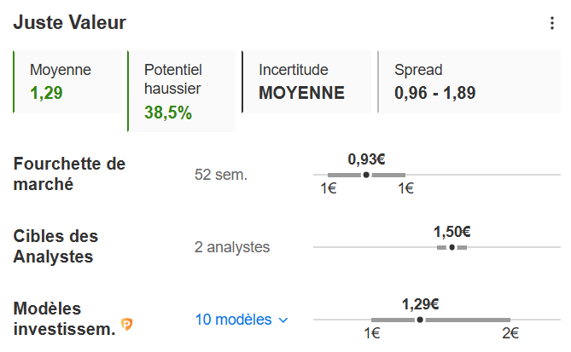This screenshot has height=352, width=571.
Task: Click the Fourchette de marché label
Action: coord(69,174)
